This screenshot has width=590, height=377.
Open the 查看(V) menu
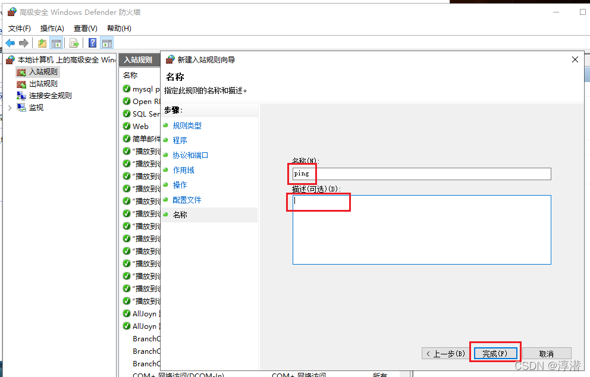[86, 29]
